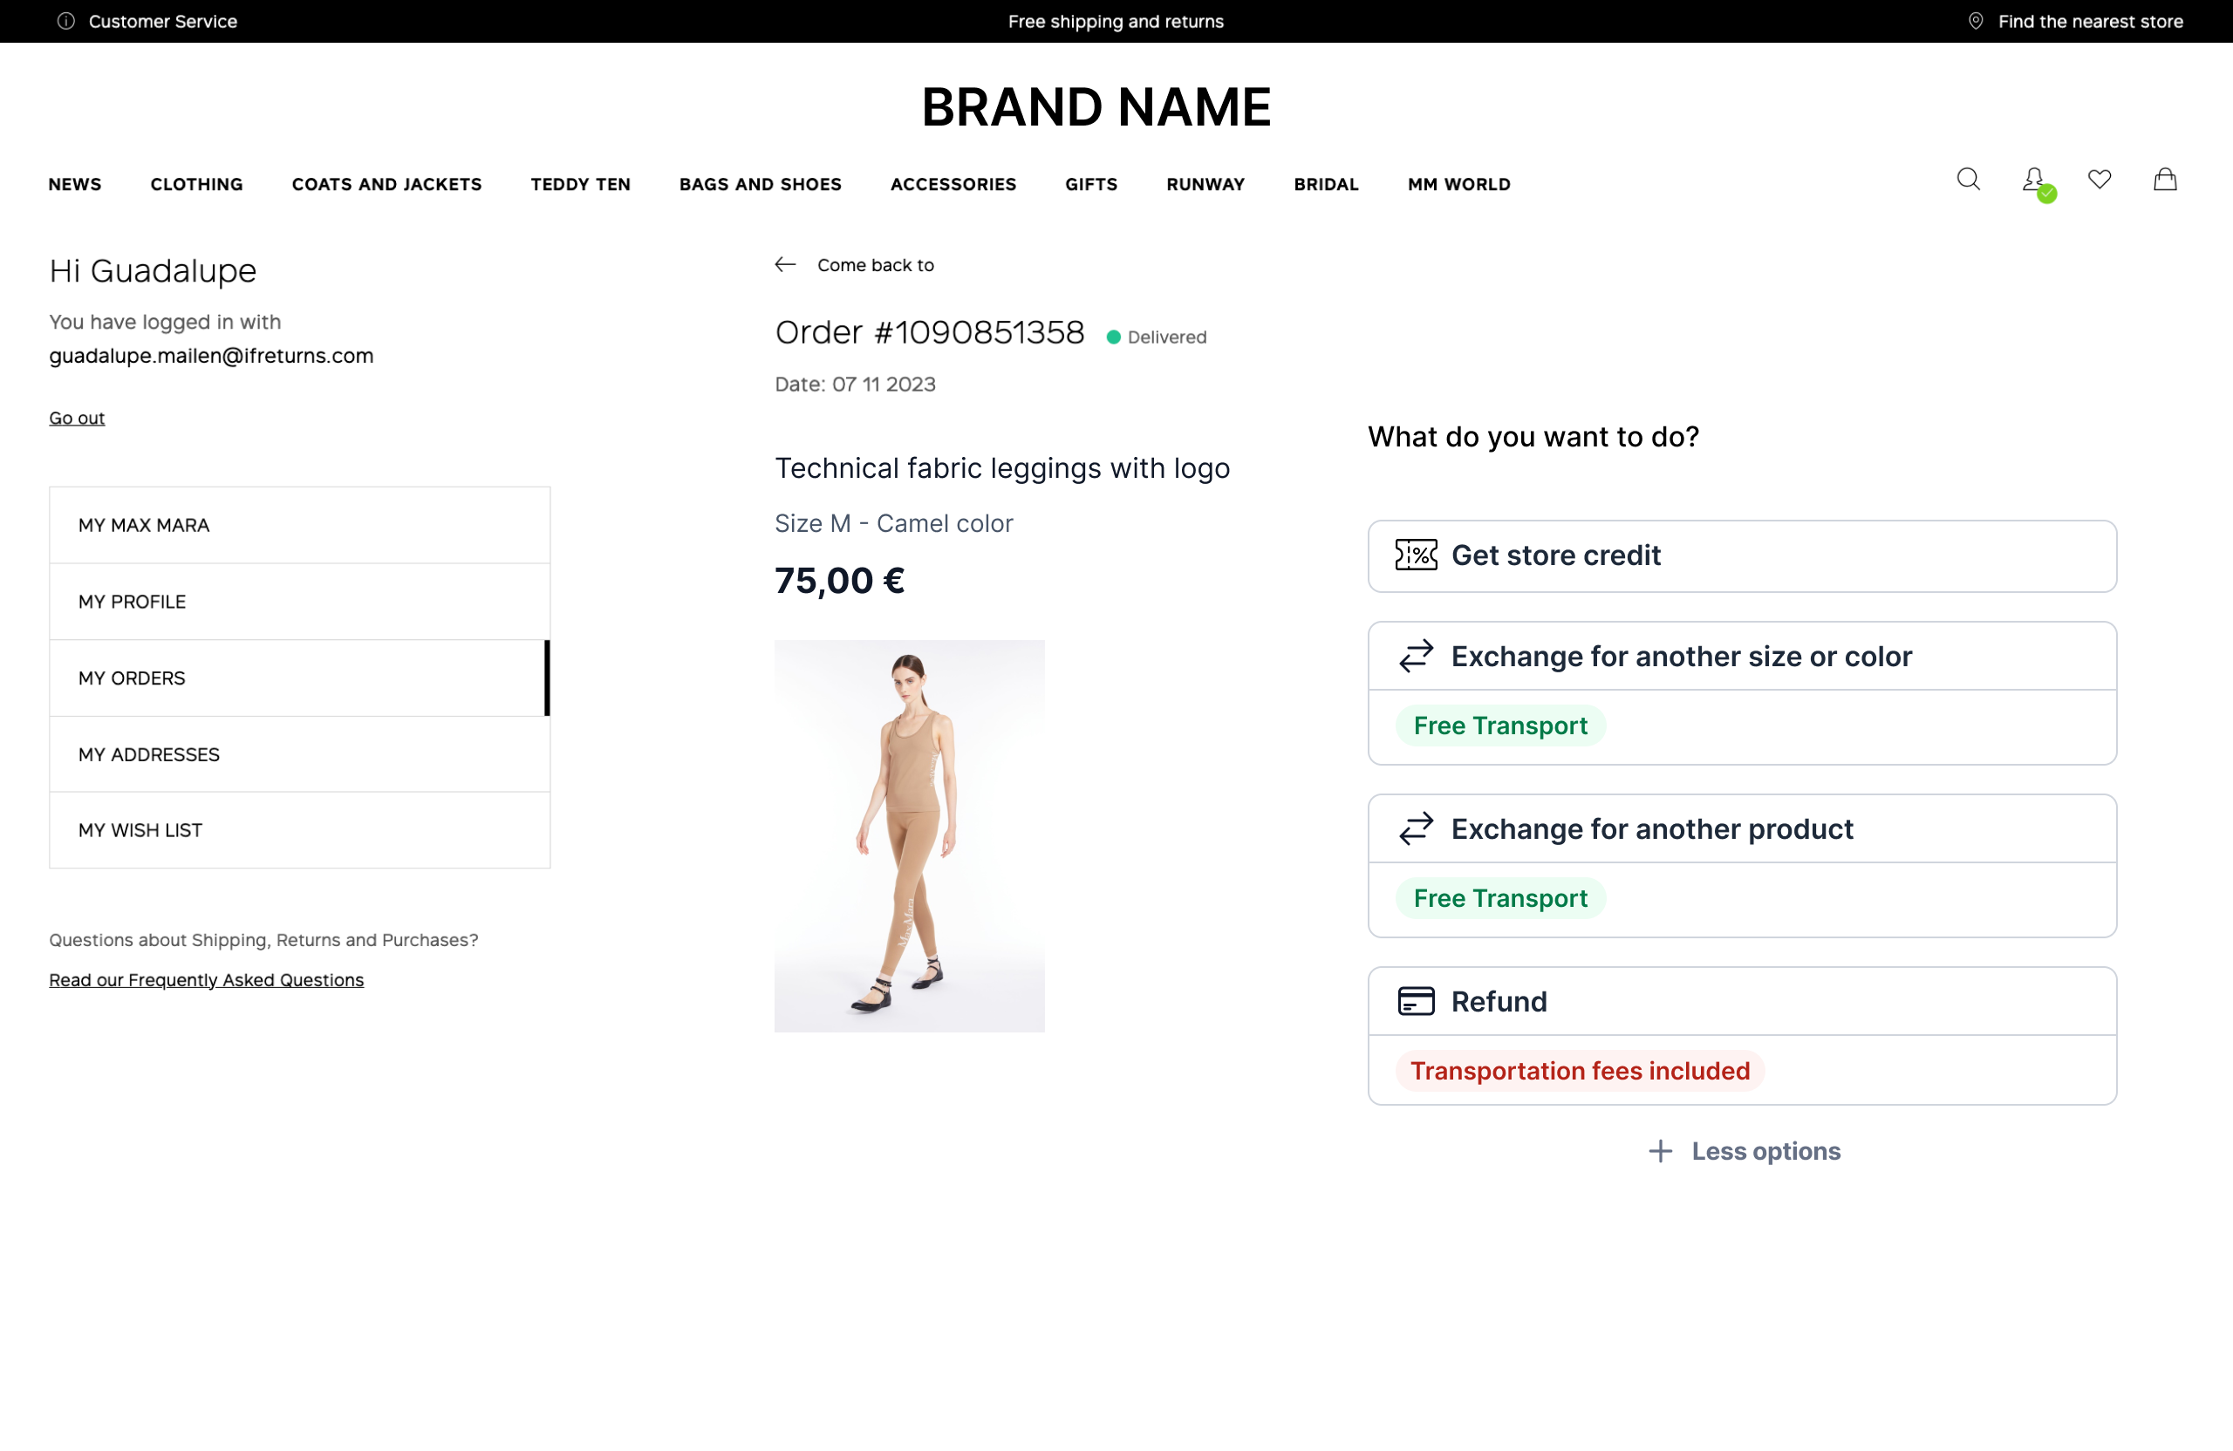Select the Refund option
The height and width of the screenshot is (1451, 2233).
pyautogui.click(x=1499, y=1002)
